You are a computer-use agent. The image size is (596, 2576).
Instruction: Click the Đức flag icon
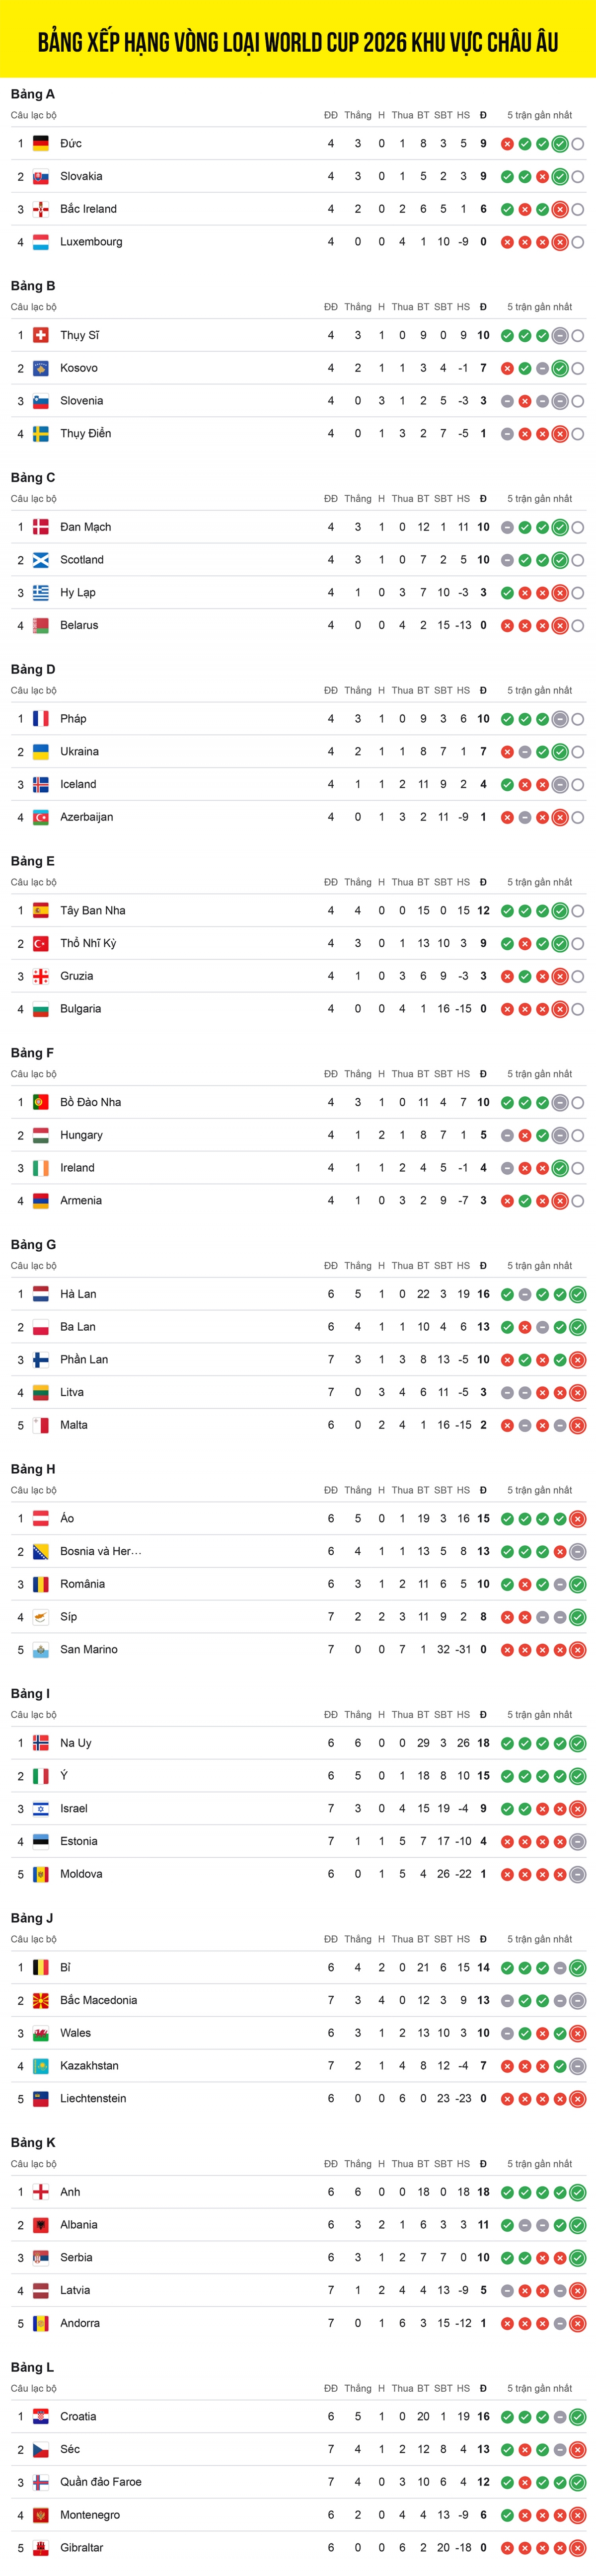[41, 144]
